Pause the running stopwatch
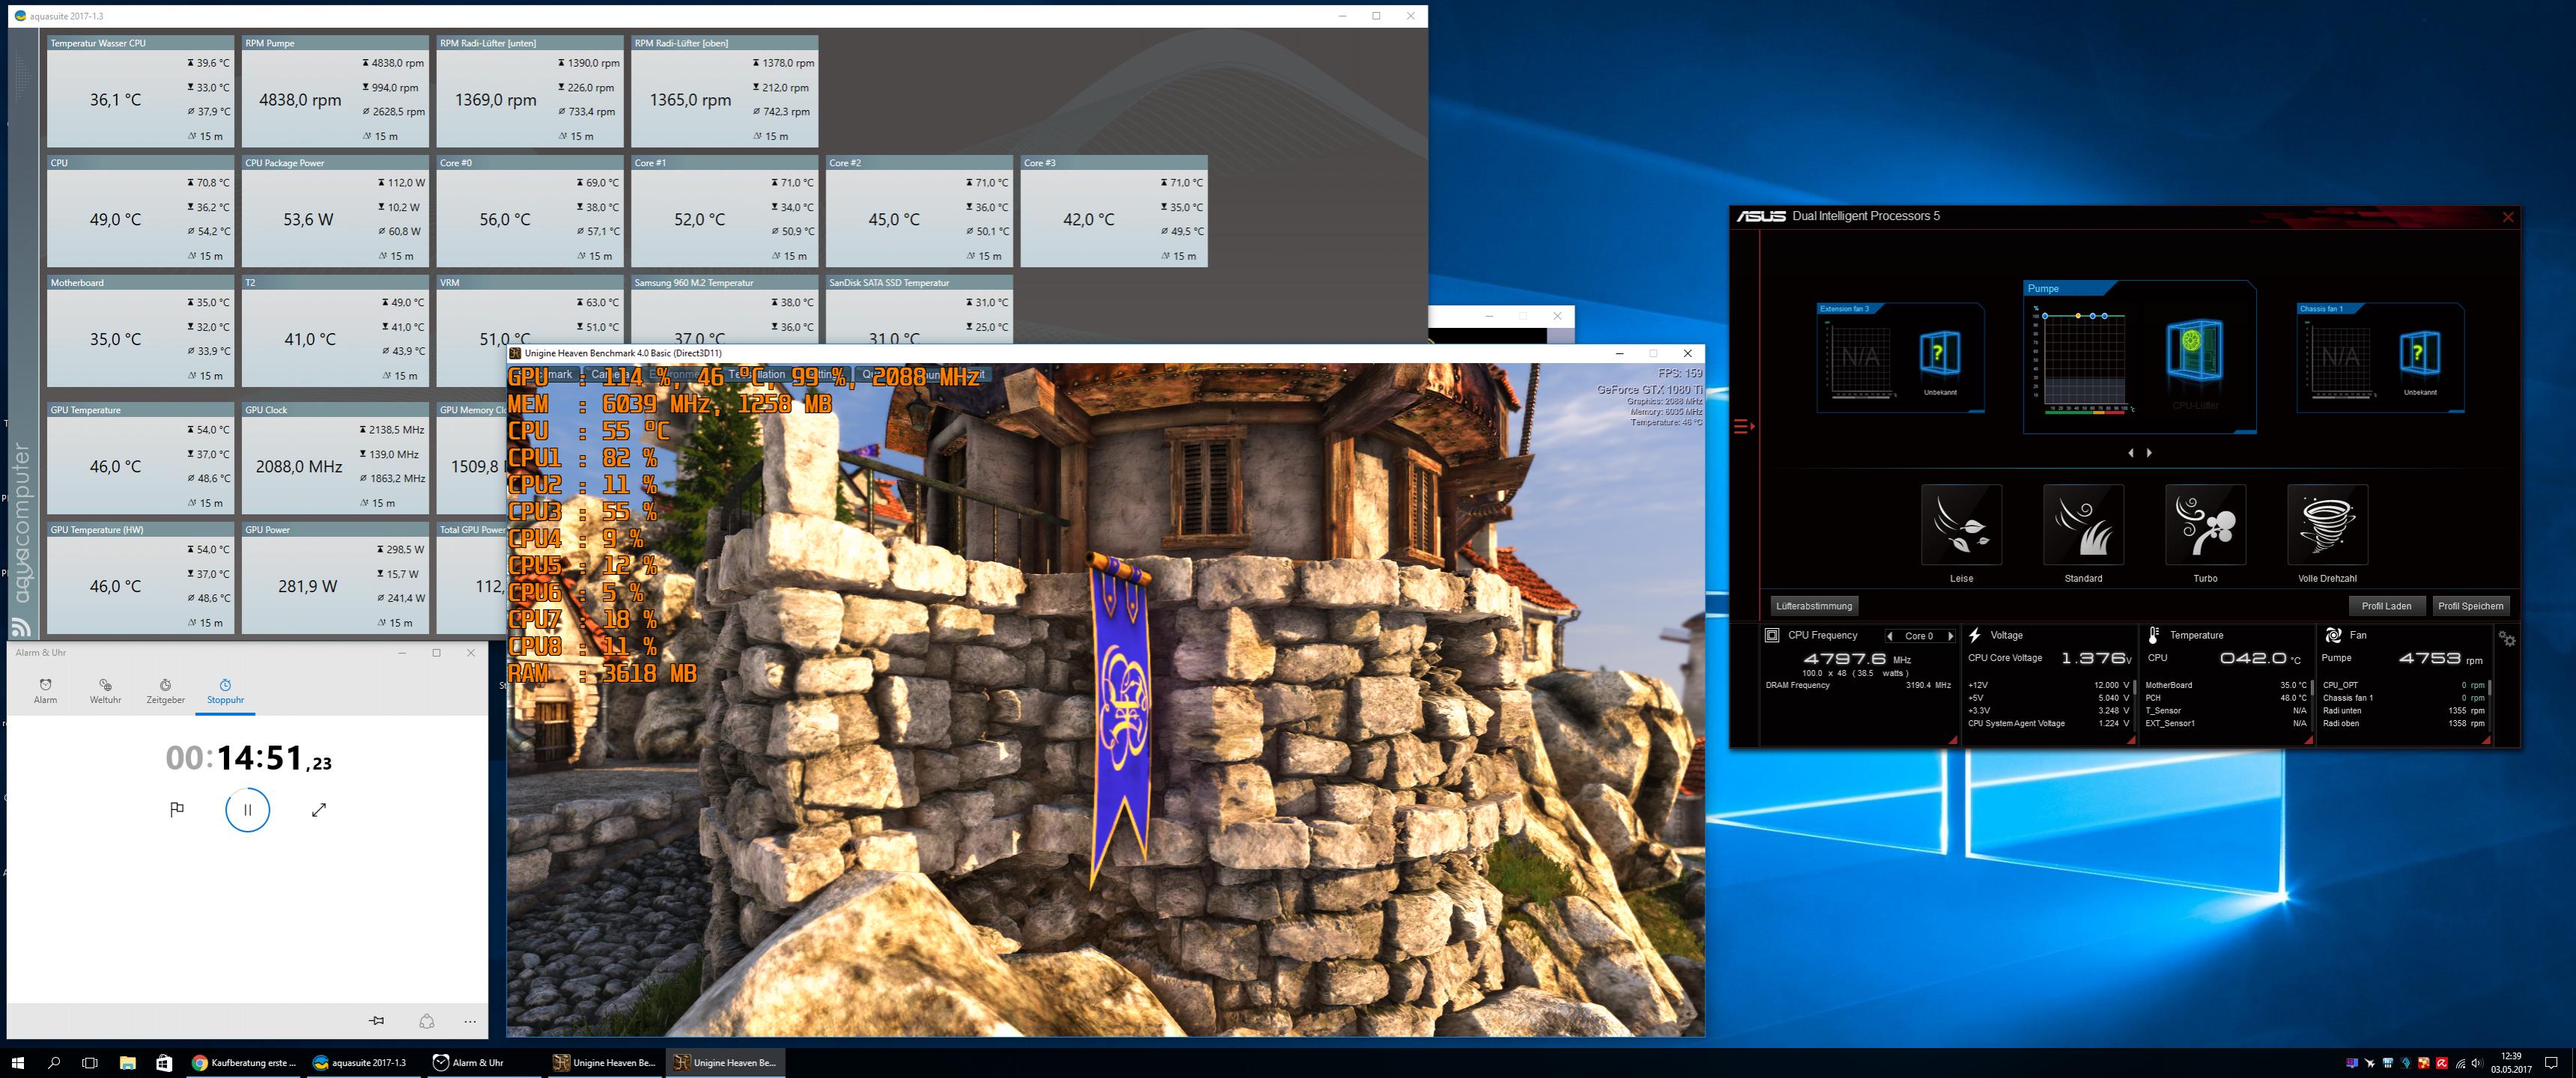Viewport: 2576px width, 1078px height. click(247, 809)
